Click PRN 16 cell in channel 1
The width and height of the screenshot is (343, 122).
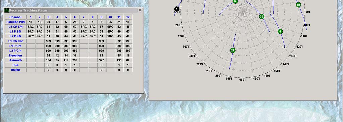(x=31, y=22)
